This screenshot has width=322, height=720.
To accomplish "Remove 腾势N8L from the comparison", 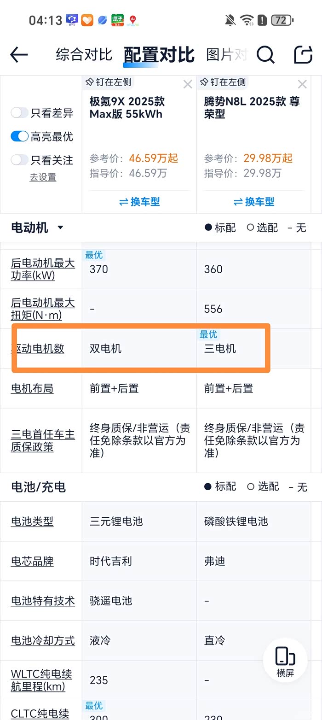I will coord(302,84).
